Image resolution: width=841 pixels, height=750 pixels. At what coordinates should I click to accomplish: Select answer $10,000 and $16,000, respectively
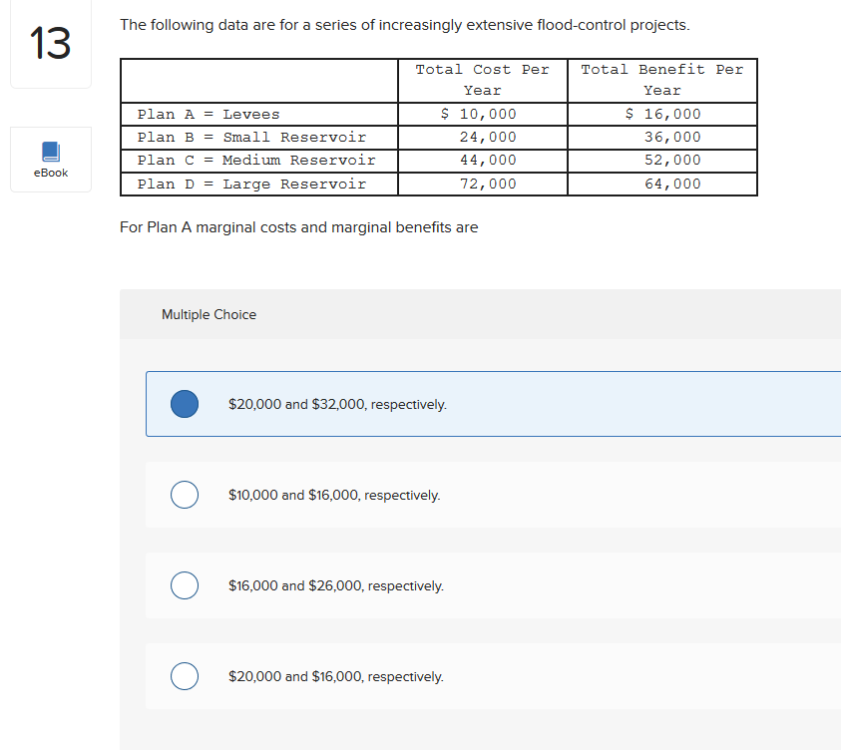coord(184,495)
